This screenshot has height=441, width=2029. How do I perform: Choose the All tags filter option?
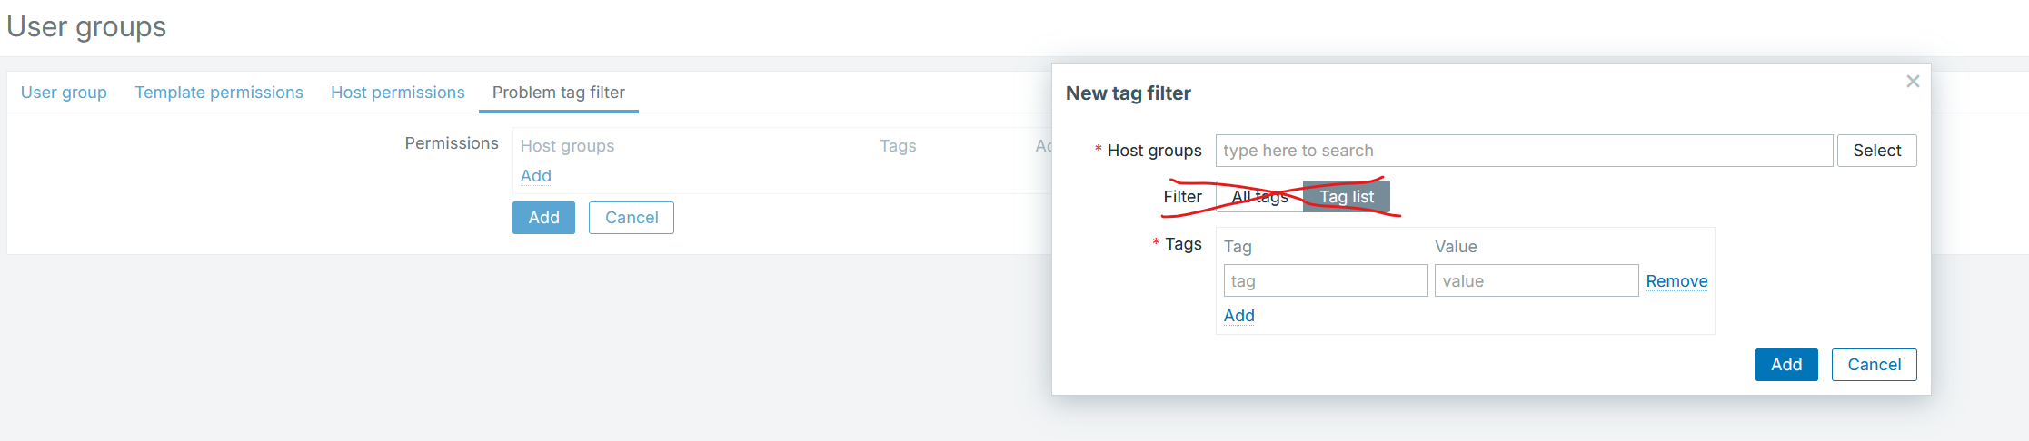[x=1259, y=197]
